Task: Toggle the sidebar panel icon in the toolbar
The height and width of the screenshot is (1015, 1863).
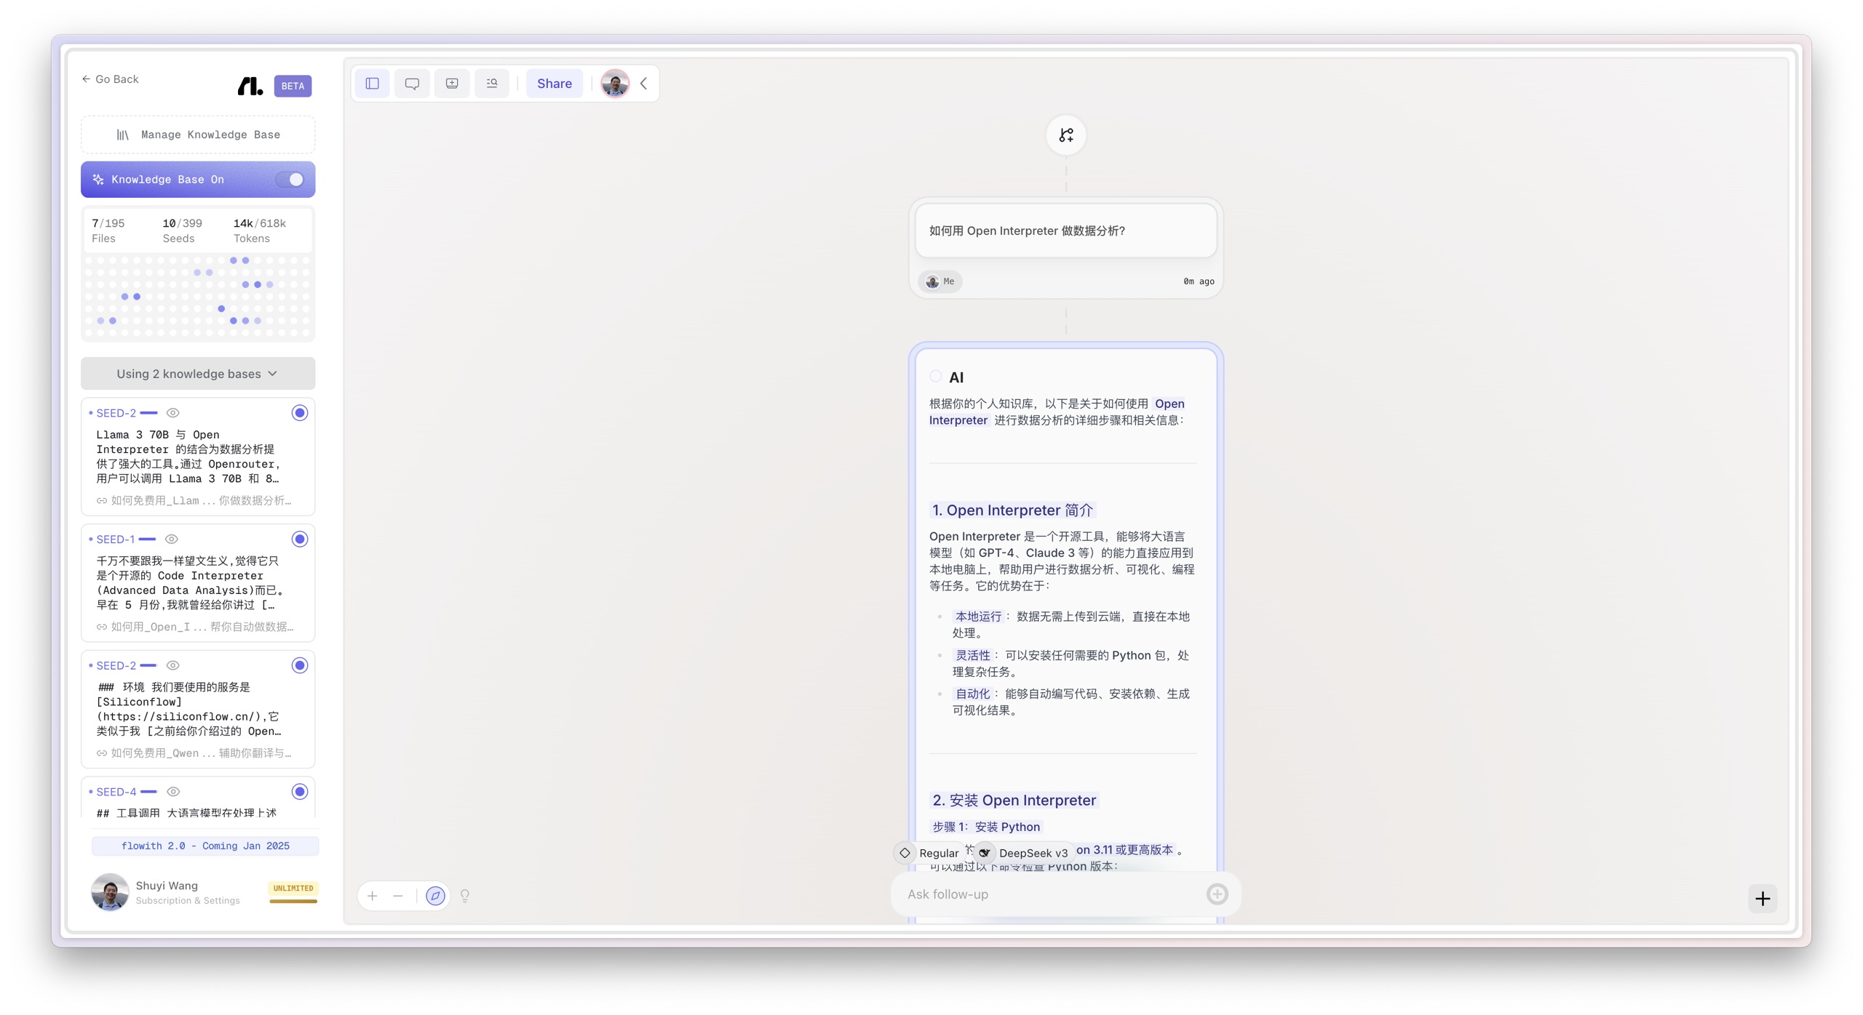Action: 372,84
